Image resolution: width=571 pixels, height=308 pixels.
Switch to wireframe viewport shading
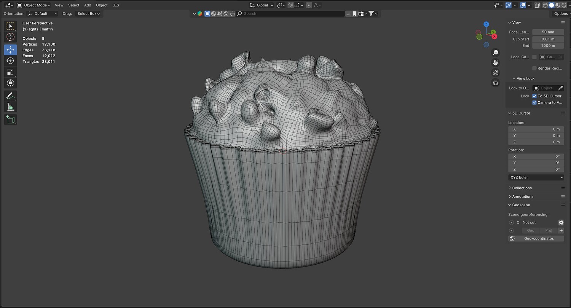pos(545,5)
